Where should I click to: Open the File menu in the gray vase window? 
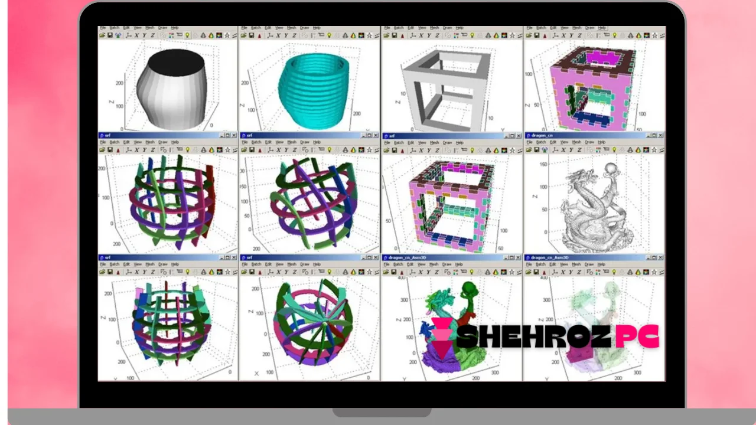point(103,28)
